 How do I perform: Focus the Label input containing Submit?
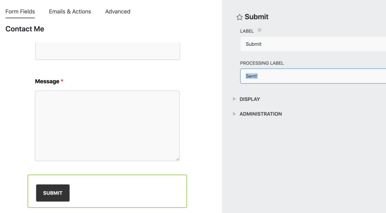[x=313, y=44]
